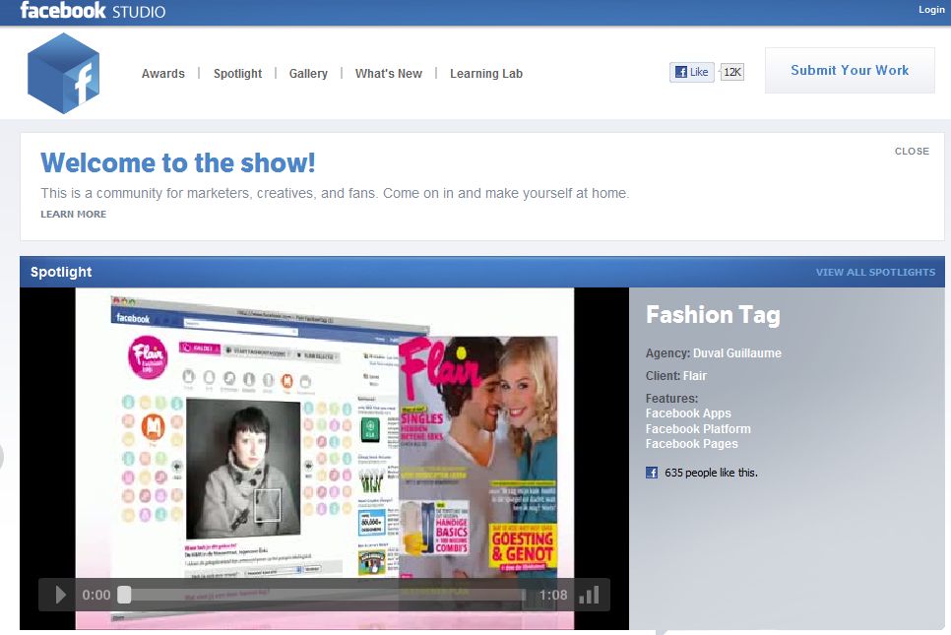Viewport: 951px width, 635px height.
Task: Open the Duval Guillaume agency link
Action: tap(737, 353)
